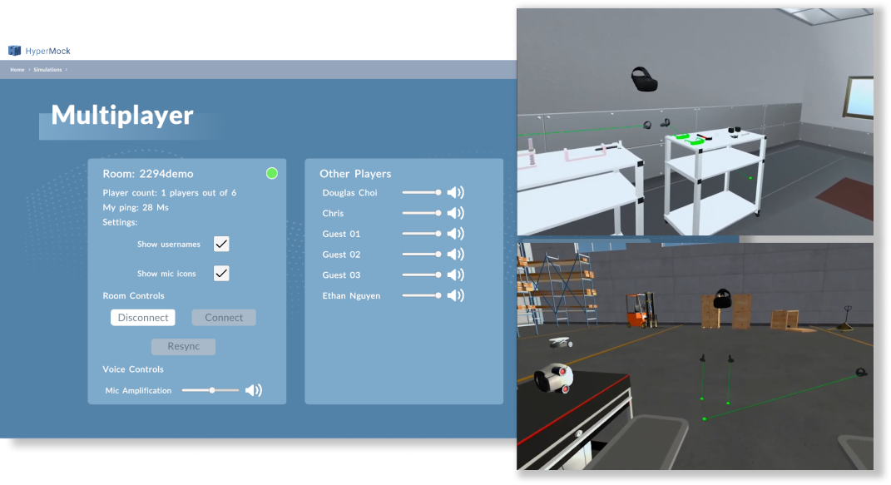The height and width of the screenshot is (485, 891).
Task: Adjust the Mic Amplification slider
Action: point(211,389)
